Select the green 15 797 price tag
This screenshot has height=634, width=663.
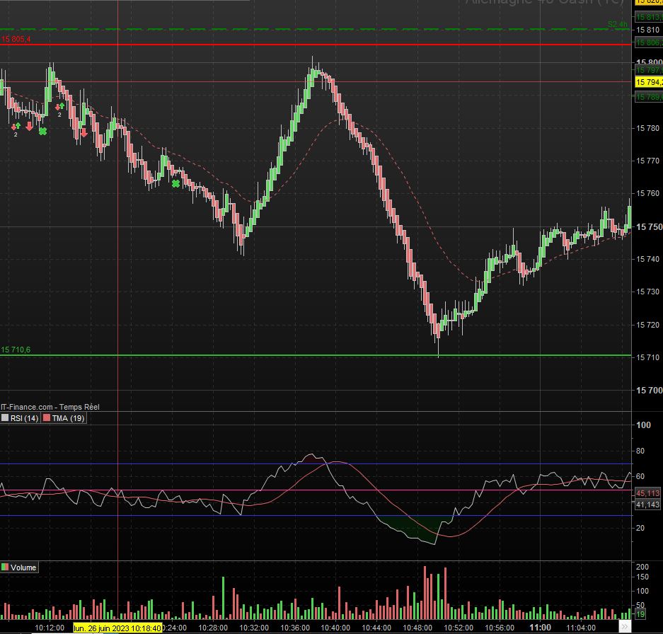pos(649,70)
